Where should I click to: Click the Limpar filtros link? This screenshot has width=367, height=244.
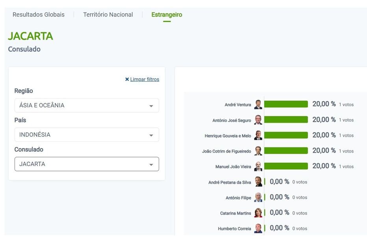pyautogui.click(x=145, y=79)
